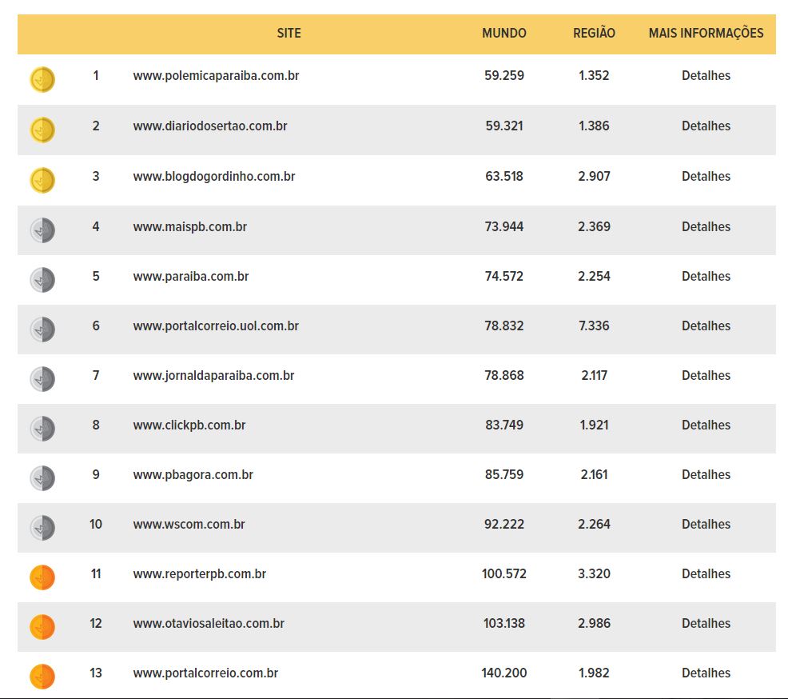The height and width of the screenshot is (699, 788).
Task: Click the silver medal for clickpb
Action: coord(42,429)
